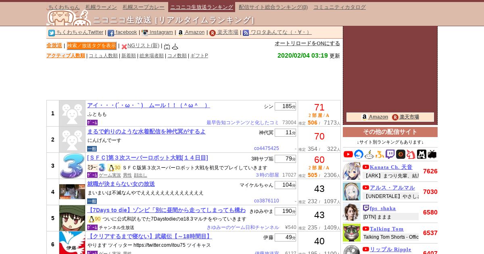The width and height of the screenshot is (484, 254).
Task: Click the black TV niconico icon in site list
Action: pos(432,154)
